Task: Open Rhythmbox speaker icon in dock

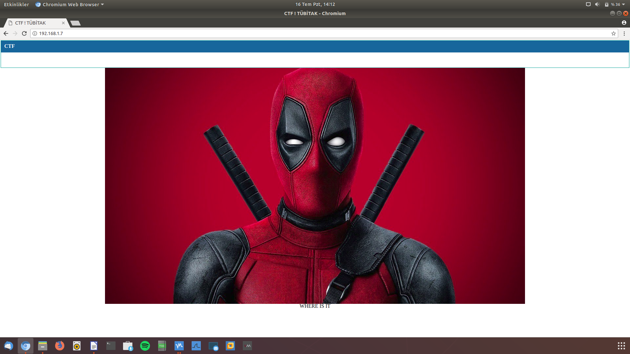Action: [77, 346]
